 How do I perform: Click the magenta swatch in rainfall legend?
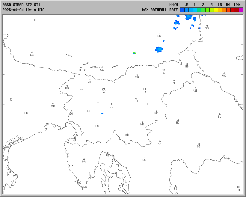(241, 10)
